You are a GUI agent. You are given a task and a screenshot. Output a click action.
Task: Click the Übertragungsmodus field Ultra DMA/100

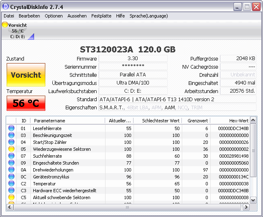(133, 83)
